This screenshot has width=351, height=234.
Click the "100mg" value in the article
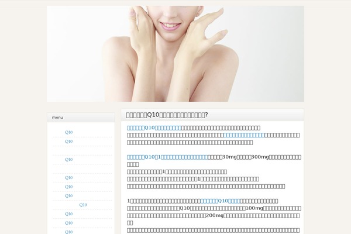254,208
